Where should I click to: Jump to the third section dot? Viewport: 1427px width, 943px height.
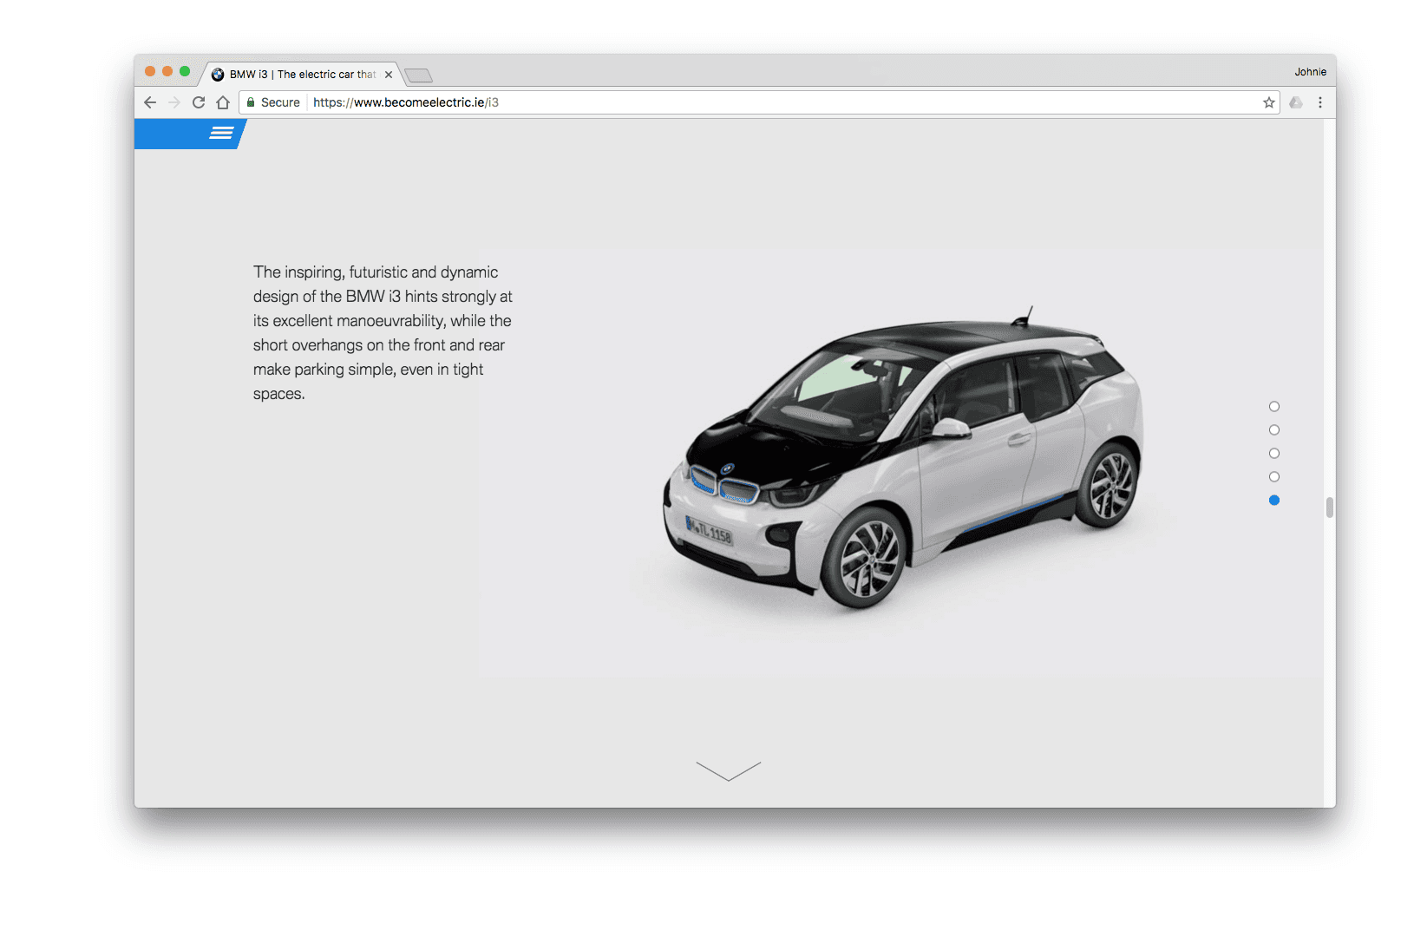click(1274, 454)
